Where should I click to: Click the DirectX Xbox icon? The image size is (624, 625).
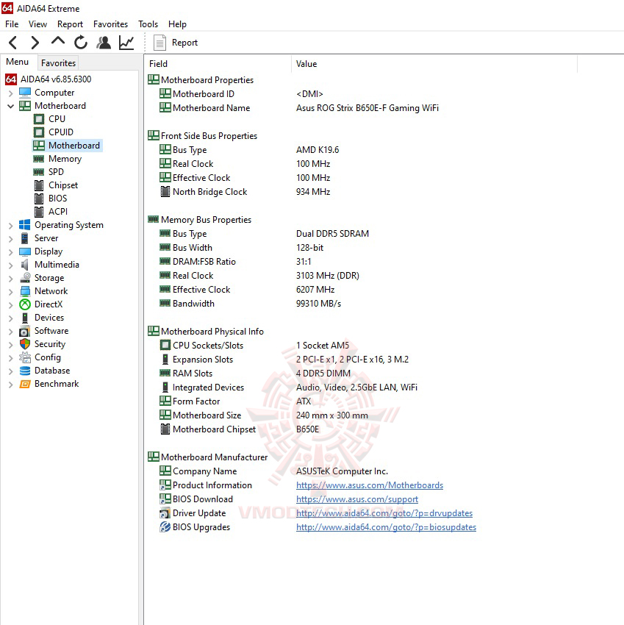(x=25, y=304)
